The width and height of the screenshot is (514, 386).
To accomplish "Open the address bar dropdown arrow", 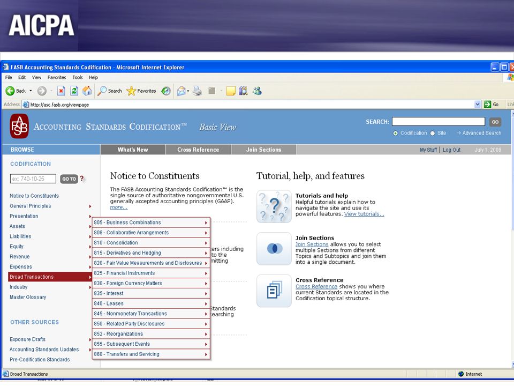I will [478, 105].
